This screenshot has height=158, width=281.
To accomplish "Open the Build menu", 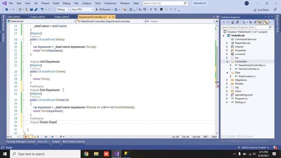I will point(56,3).
